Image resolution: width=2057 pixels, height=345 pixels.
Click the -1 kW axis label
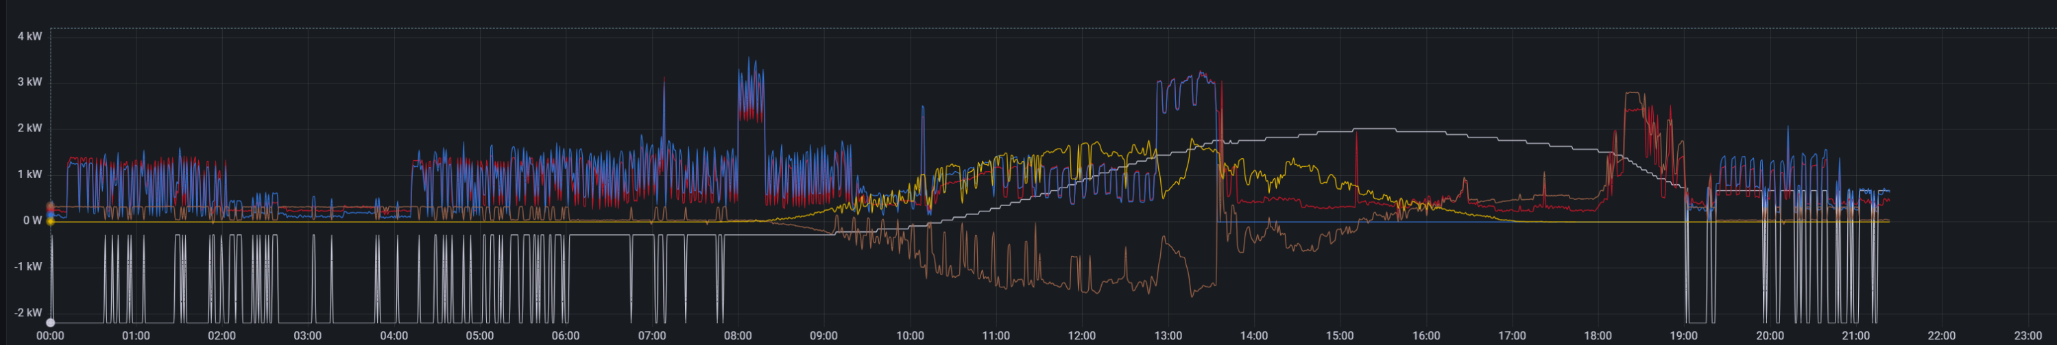(x=28, y=267)
